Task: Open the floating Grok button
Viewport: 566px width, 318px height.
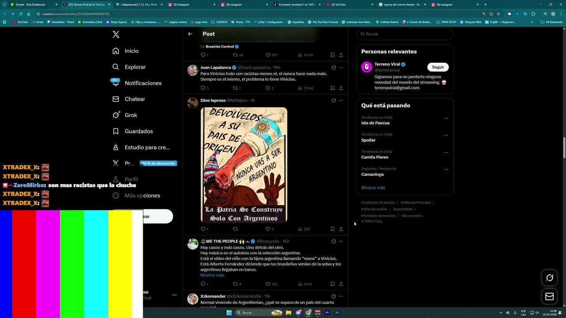Action: pyautogui.click(x=550, y=278)
